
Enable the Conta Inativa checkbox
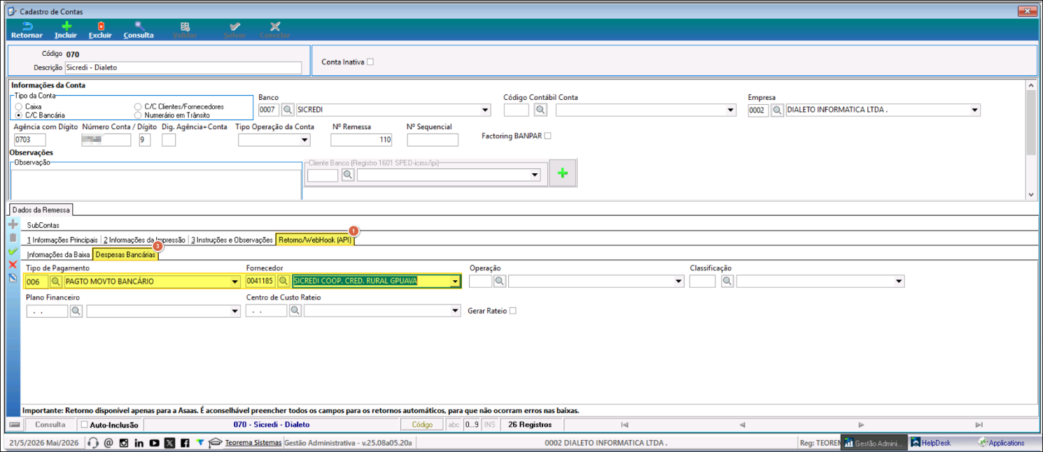point(370,61)
